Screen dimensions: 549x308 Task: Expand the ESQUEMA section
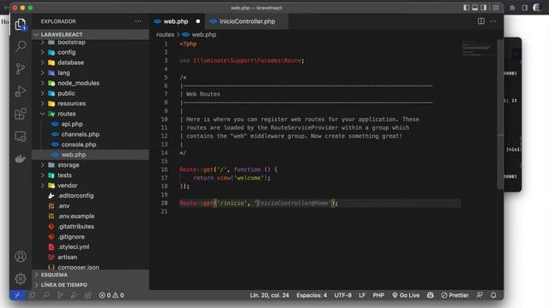[x=90, y=275]
